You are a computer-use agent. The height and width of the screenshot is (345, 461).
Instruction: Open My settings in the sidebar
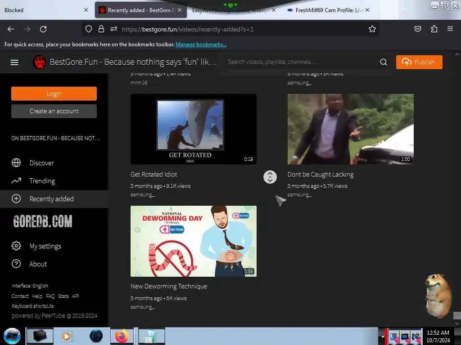(x=45, y=246)
